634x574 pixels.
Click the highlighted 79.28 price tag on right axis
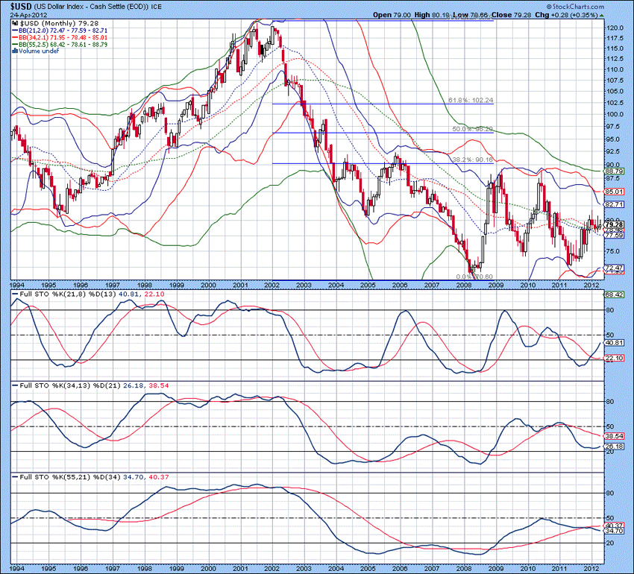point(614,223)
